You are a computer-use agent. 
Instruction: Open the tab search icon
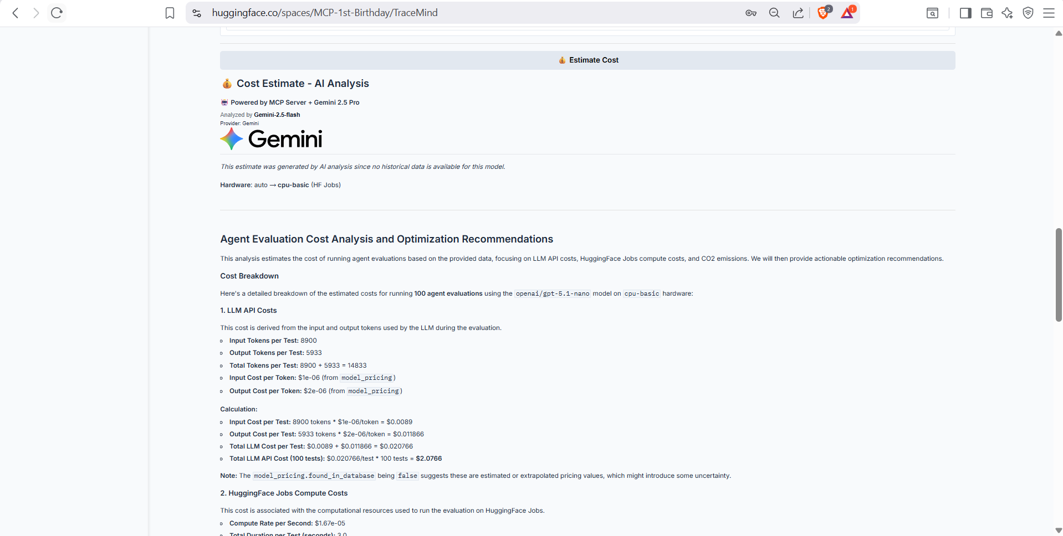click(933, 13)
